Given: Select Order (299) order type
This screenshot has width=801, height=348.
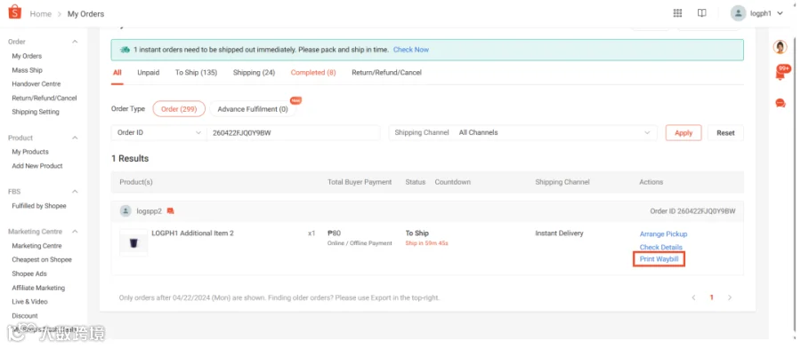Looking at the screenshot, I should click(179, 109).
